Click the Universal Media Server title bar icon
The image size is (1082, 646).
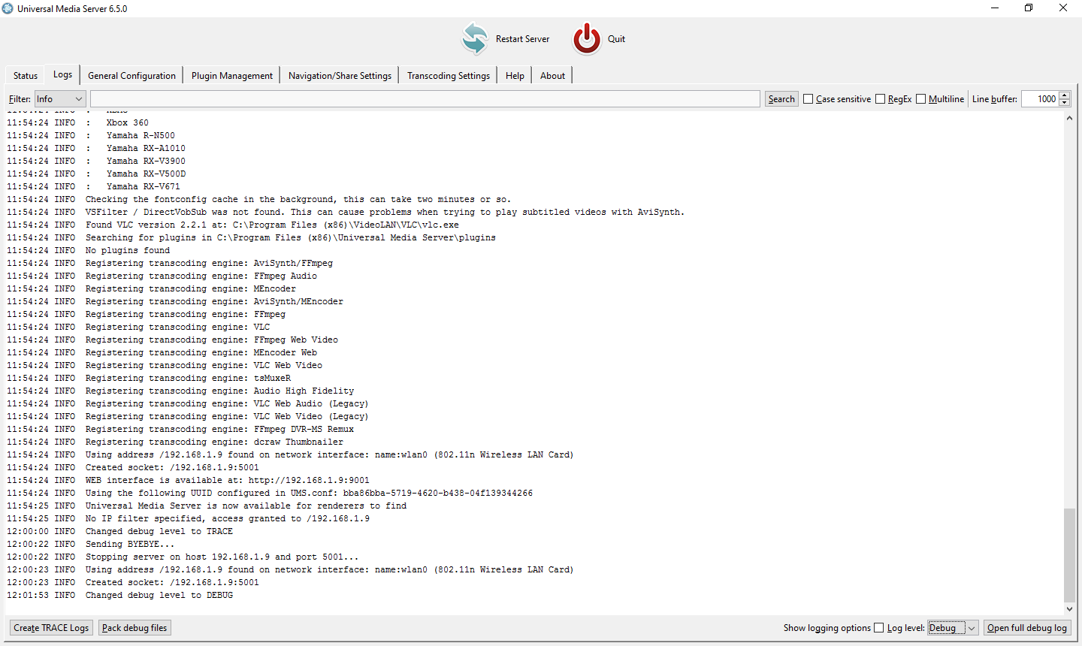pos(8,8)
